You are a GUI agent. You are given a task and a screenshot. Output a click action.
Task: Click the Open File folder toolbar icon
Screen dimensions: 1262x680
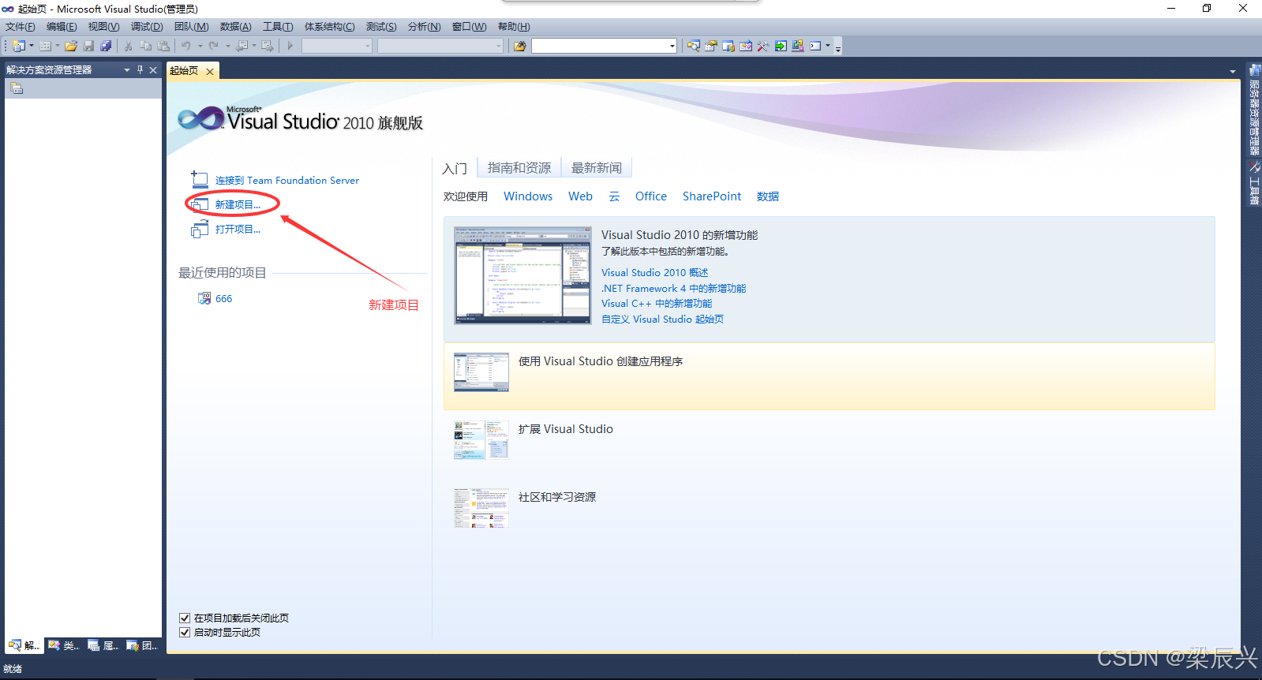(x=71, y=46)
